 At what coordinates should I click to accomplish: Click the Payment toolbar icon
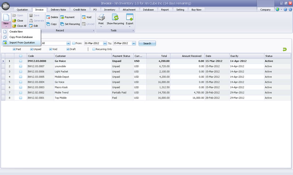click(x=62, y=17)
